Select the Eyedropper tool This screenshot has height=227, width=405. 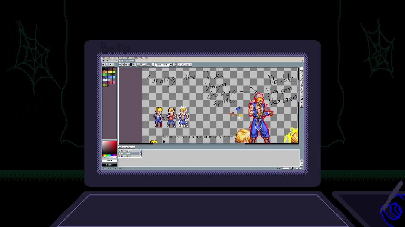tap(302, 79)
